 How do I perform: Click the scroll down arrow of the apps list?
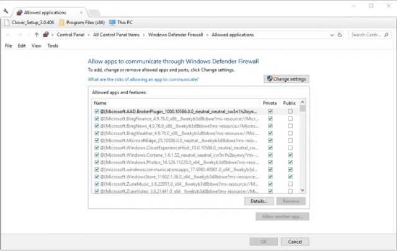click(x=302, y=190)
